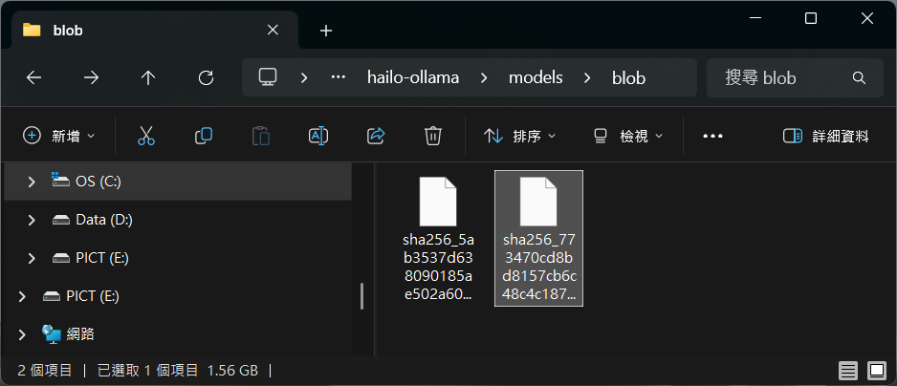The width and height of the screenshot is (897, 386).
Task: Click the OS (C:) drive icon
Action: point(60,182)
